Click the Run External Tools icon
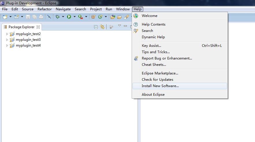255x142 pixels. 81,17
